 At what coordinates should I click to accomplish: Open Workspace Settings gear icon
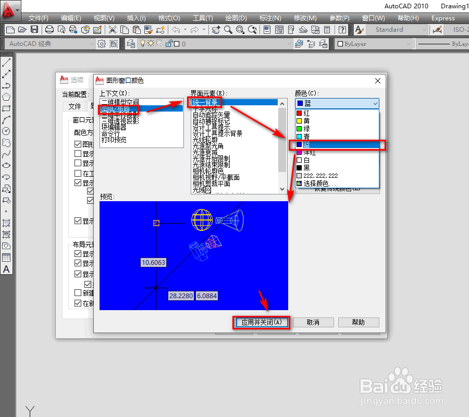pyautogui.click(x=102, y=44)
